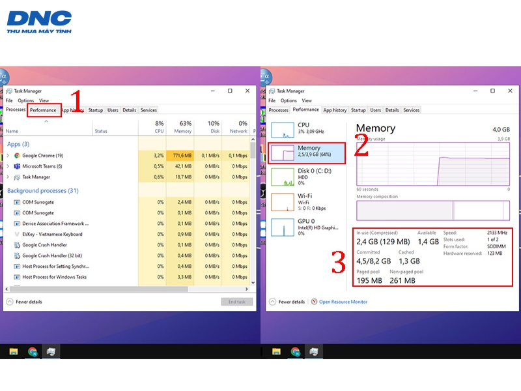Screen dimensions: 521x391
Task: Click Task Manager icon on right taskbar
Action: (x=314, y=351)
